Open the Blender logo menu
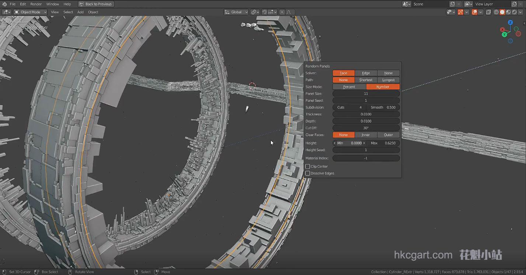Viewport: 526px width, 275px height. pyautogui.click(x=4, y=4)
